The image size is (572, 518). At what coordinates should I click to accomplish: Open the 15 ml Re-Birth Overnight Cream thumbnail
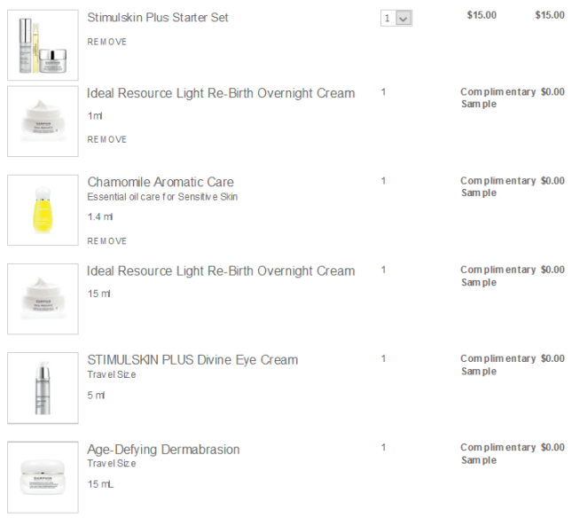click(x=43, y=299)
